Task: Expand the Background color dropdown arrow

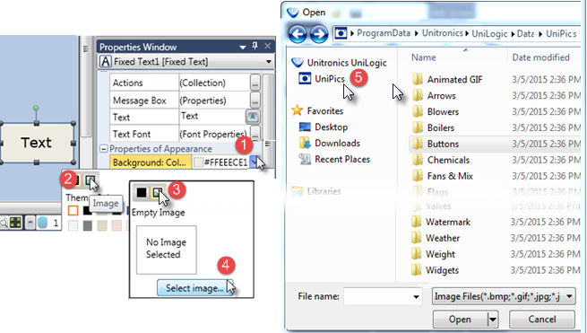Action: (255, 162)
